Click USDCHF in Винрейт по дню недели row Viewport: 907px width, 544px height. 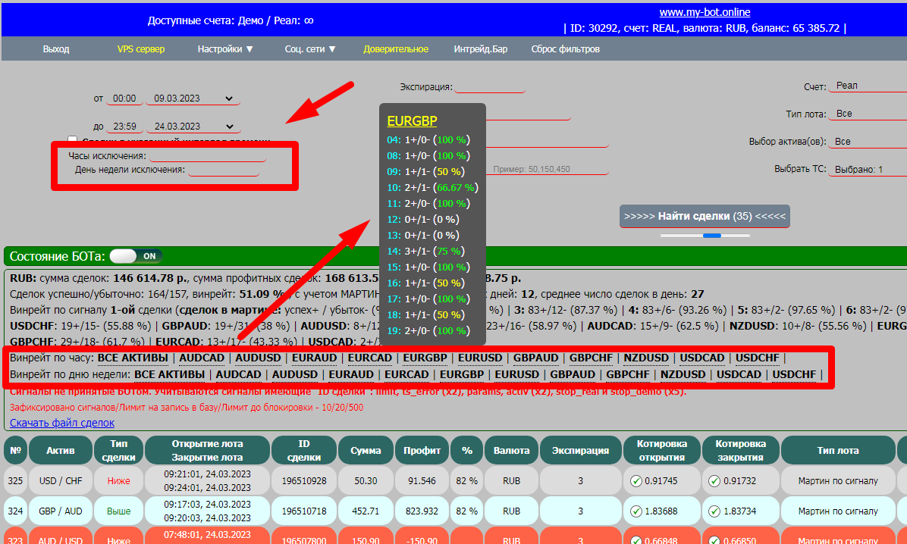(x=794, y=374)
